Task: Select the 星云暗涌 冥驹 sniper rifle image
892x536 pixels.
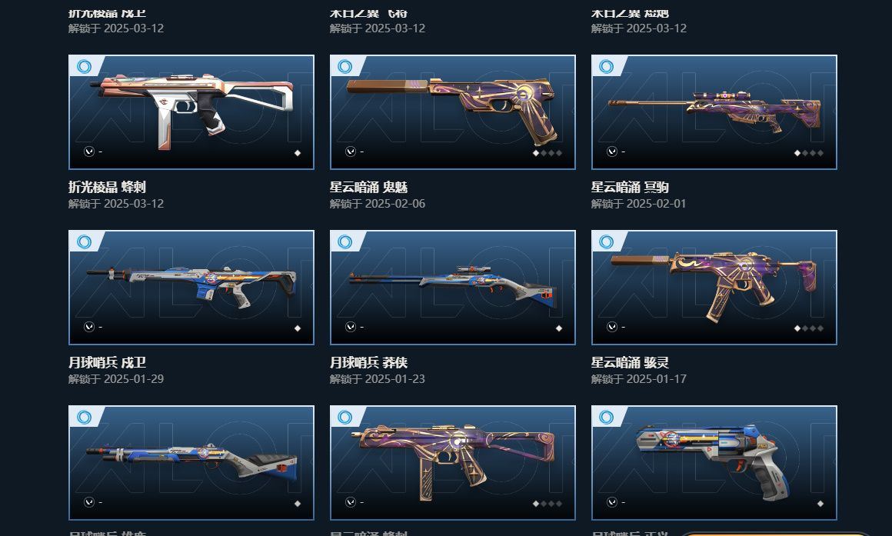Action: coord(714,112)
